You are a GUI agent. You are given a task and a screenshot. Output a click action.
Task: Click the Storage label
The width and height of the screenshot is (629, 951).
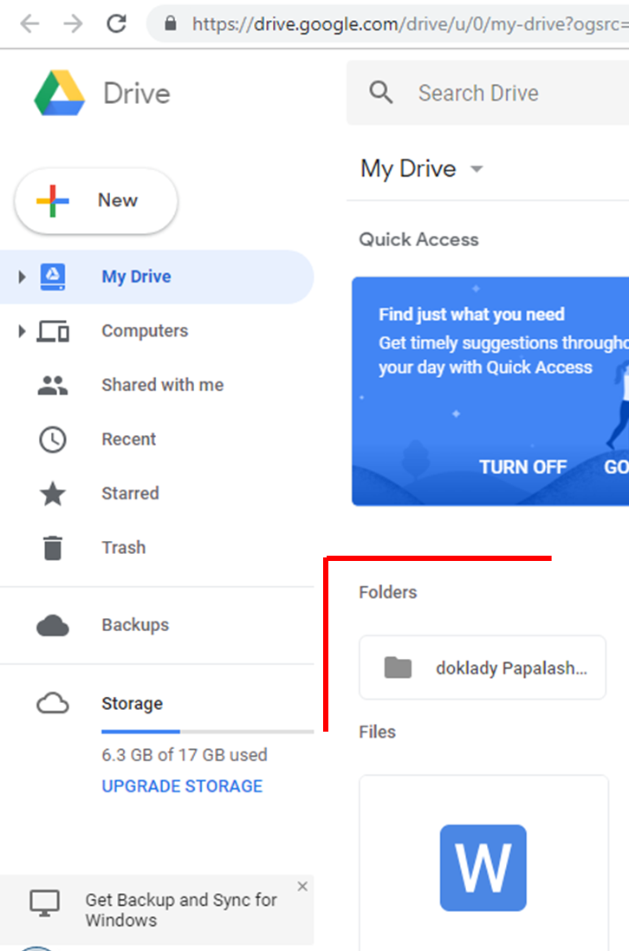click(x=132, y=704)
